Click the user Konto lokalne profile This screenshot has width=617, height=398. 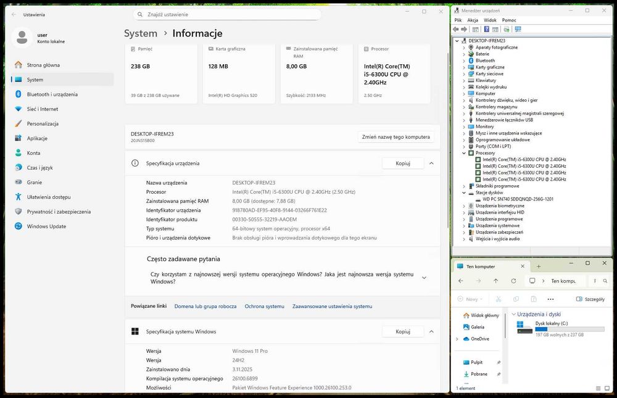click(x=39, y=38)
